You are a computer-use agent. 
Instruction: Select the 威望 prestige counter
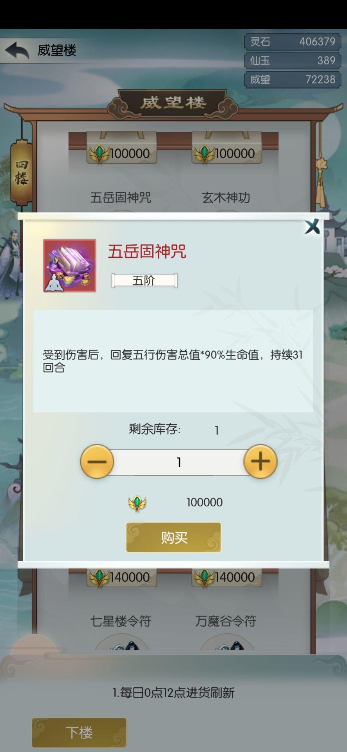[x=293, y=80]
